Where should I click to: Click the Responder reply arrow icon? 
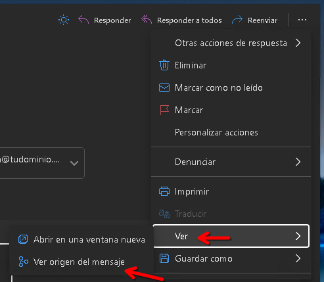tap(83, 20)
